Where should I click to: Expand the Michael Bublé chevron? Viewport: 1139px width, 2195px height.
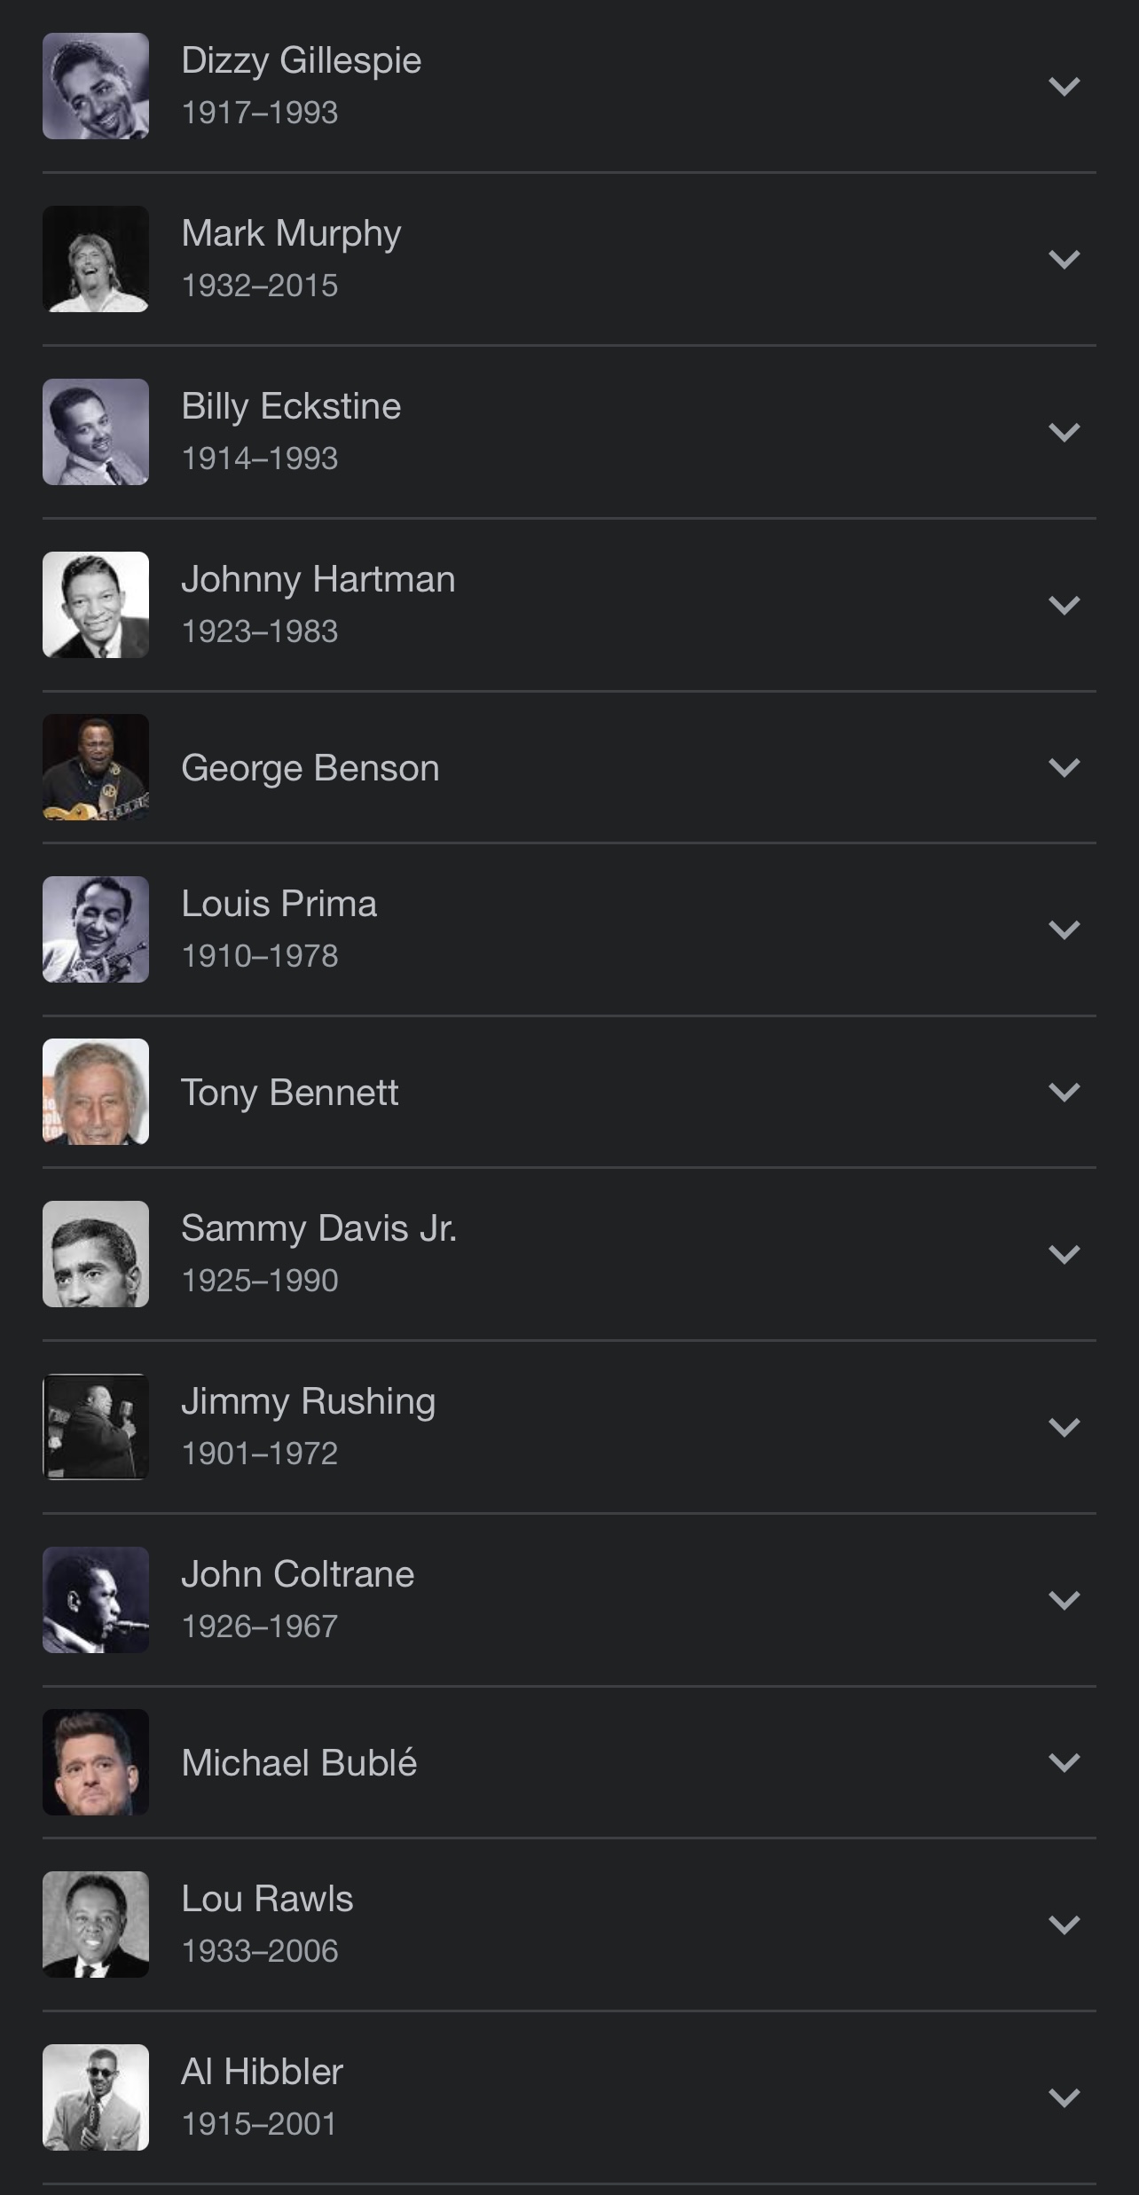[1064, 1763]
